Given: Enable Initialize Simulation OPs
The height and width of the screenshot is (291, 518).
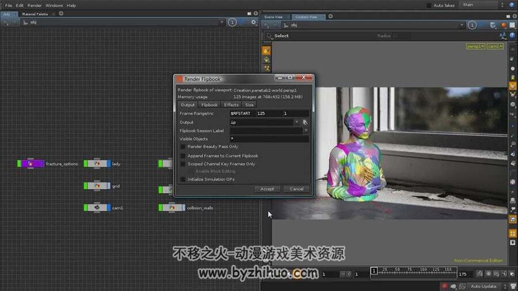Looking at the screenshot, I should pos(182,179).
